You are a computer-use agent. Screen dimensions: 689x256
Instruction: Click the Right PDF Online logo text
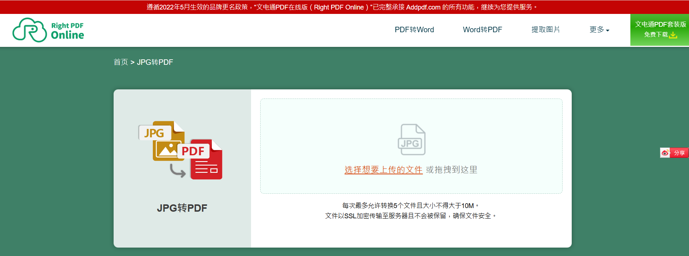point(67,31)
